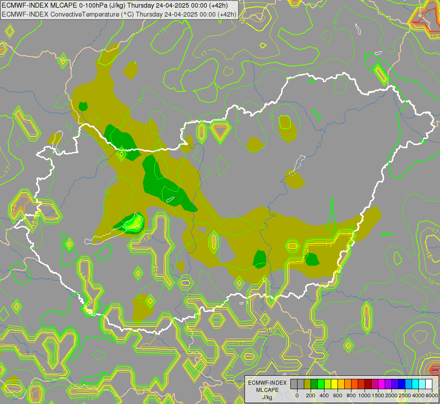Viewport: 440px width, 404px height.
Task: Click the white swatch at the legend's end
Action: tap(429, 384)
